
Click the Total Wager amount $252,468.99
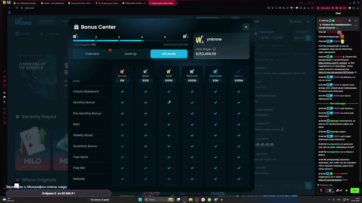tap(206, 54)
